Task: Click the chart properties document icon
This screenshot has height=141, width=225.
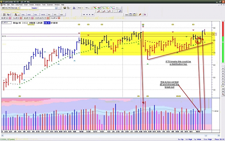Action: [4, 14]
